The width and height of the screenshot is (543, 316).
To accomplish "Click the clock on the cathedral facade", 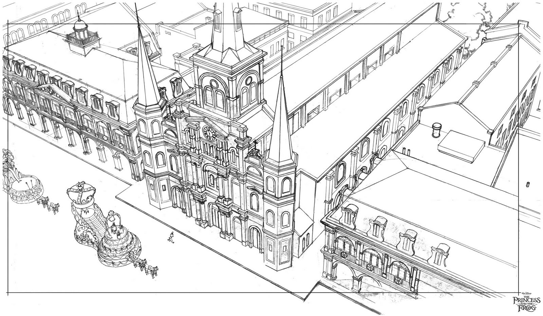I will [x=209, y=133].
